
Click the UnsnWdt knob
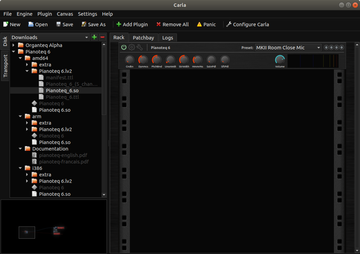click(171, 60)
